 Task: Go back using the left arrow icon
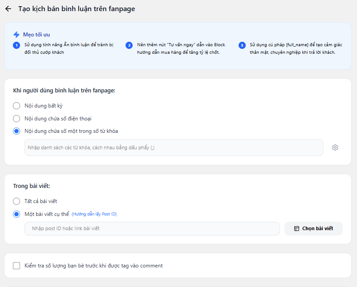[x=8, y=9]
